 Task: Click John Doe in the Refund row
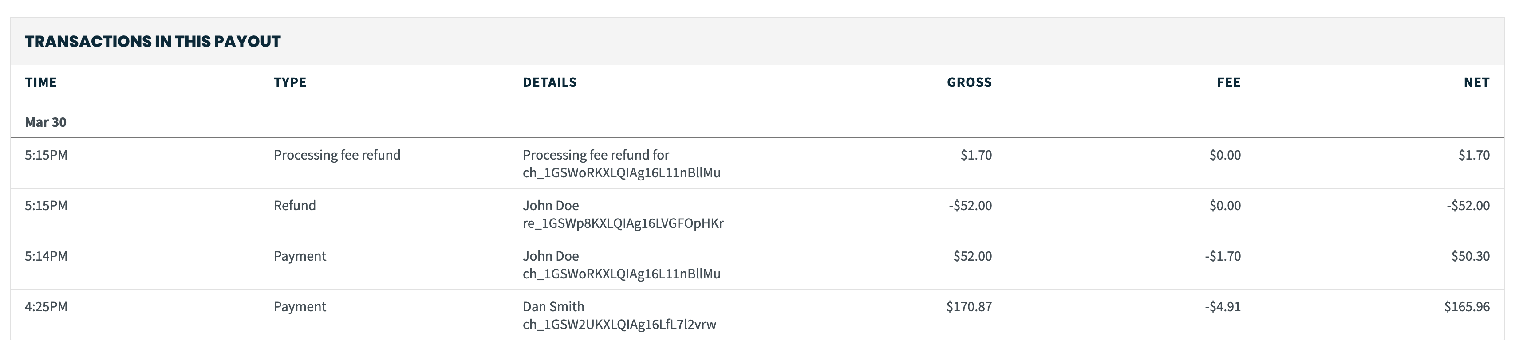[x=550, y=206]
